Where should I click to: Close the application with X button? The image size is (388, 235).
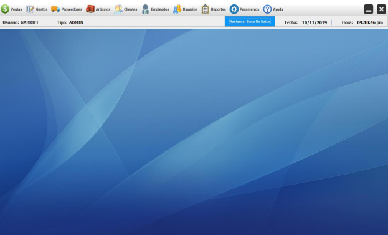pos(381,9)
